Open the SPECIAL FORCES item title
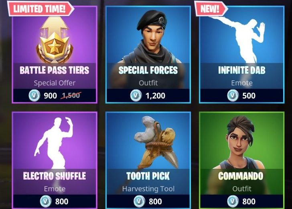The height and width of the screenshot is (209, 292). [x=148, y=70]
